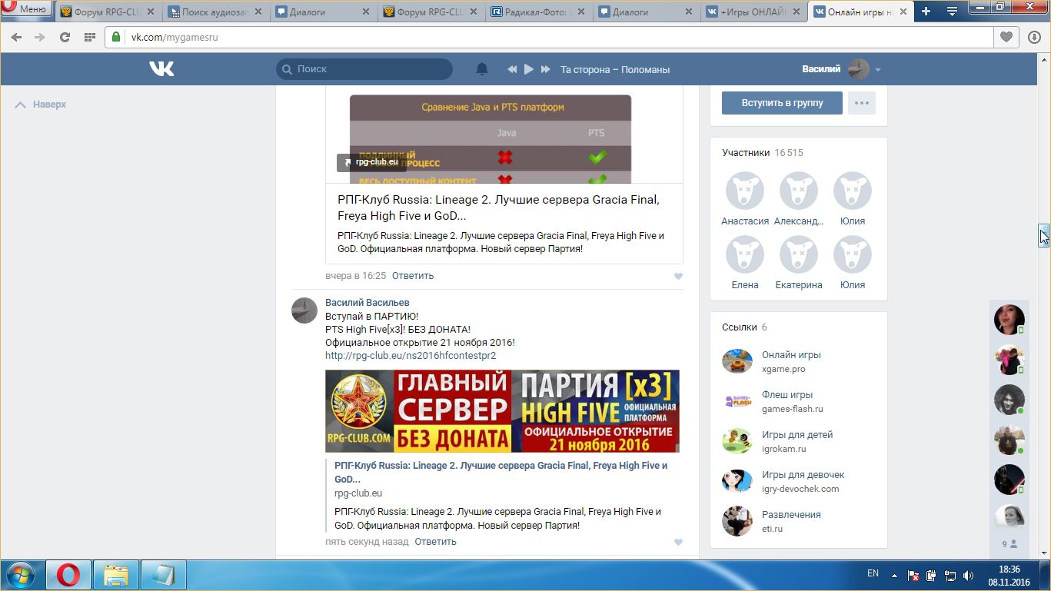
Task: Open the Speed Dial grid button
Action: (90, 37)
